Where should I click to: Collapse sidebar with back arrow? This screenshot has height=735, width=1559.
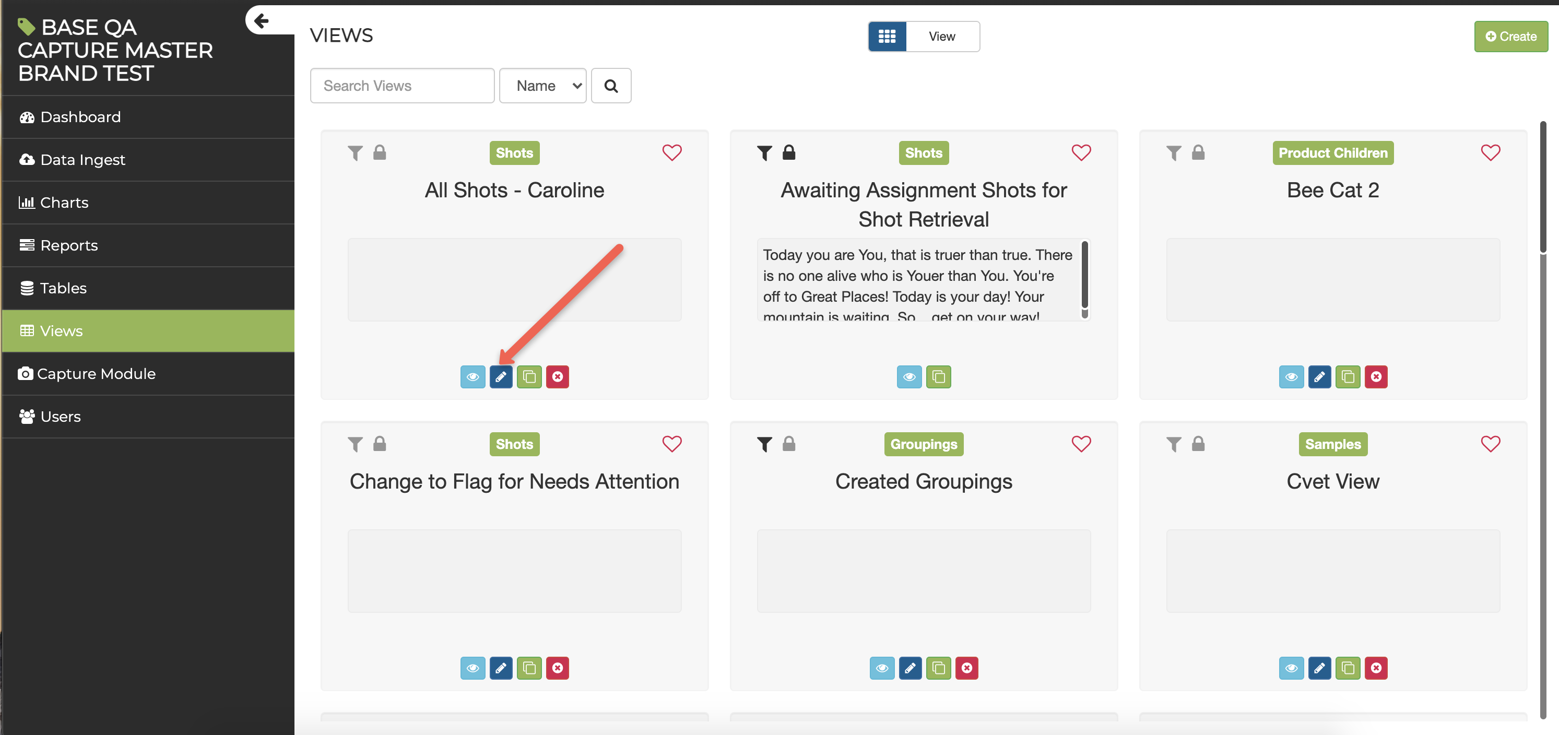pyautogui.click(x=262, y=21)
